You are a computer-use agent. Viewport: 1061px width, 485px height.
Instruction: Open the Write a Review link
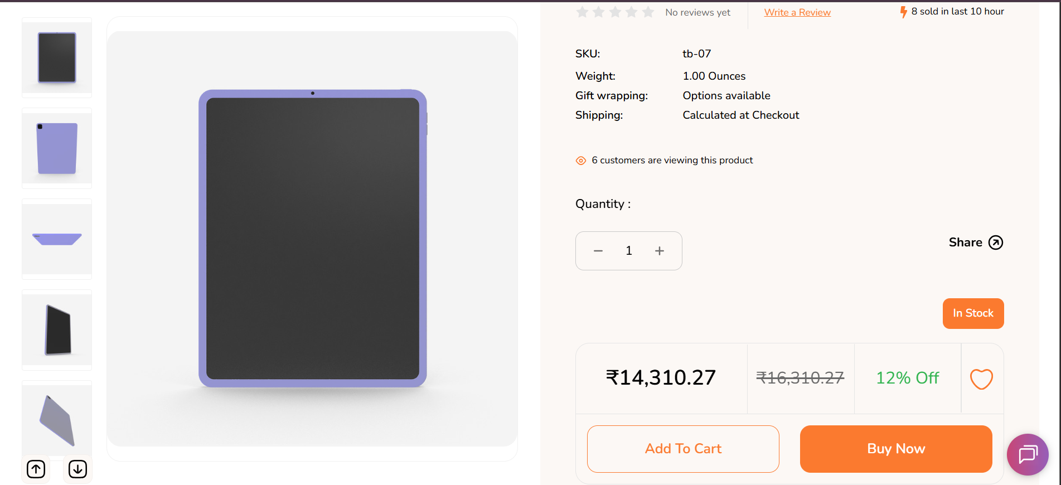pos(797,12)
